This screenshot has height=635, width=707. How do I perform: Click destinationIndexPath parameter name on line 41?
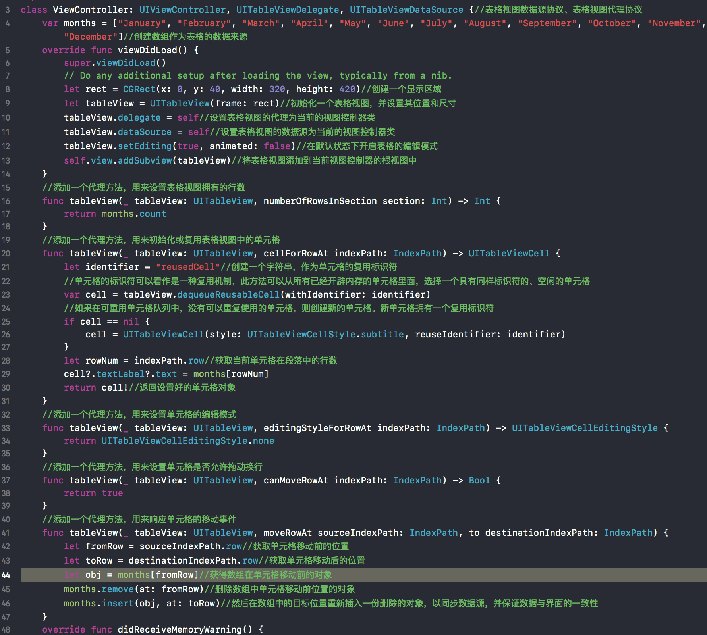tap(539, 533)
